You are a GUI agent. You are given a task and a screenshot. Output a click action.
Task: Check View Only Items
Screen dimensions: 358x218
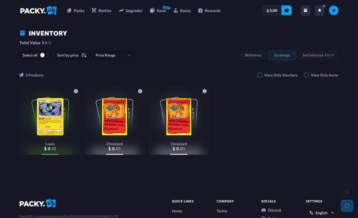pyautogui.click(x=306, y=75)
